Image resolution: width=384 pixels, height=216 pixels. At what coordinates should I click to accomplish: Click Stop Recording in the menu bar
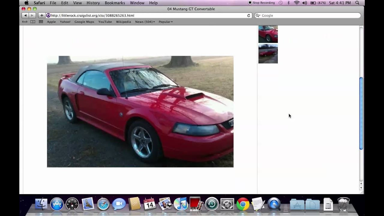pos(262,3)
